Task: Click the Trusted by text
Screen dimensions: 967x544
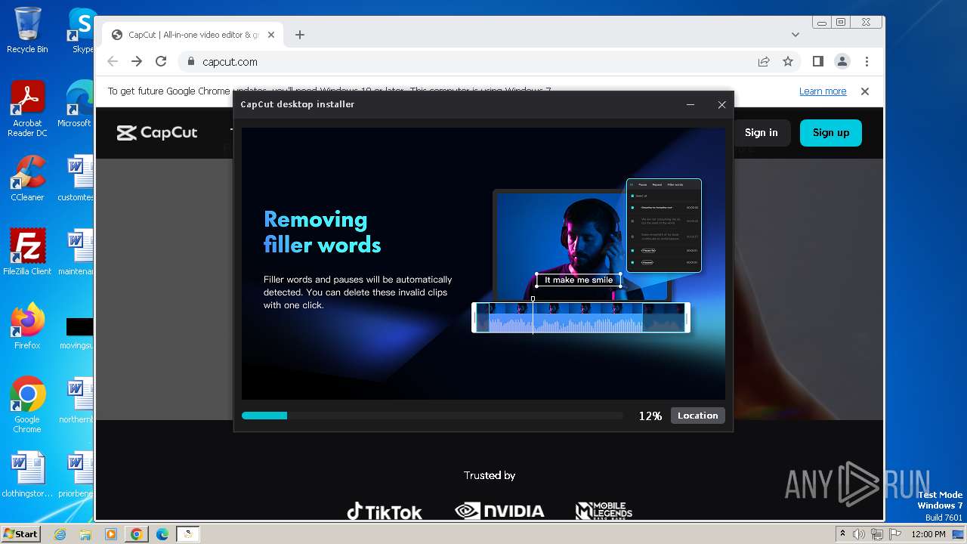Action: coord(490,475)
